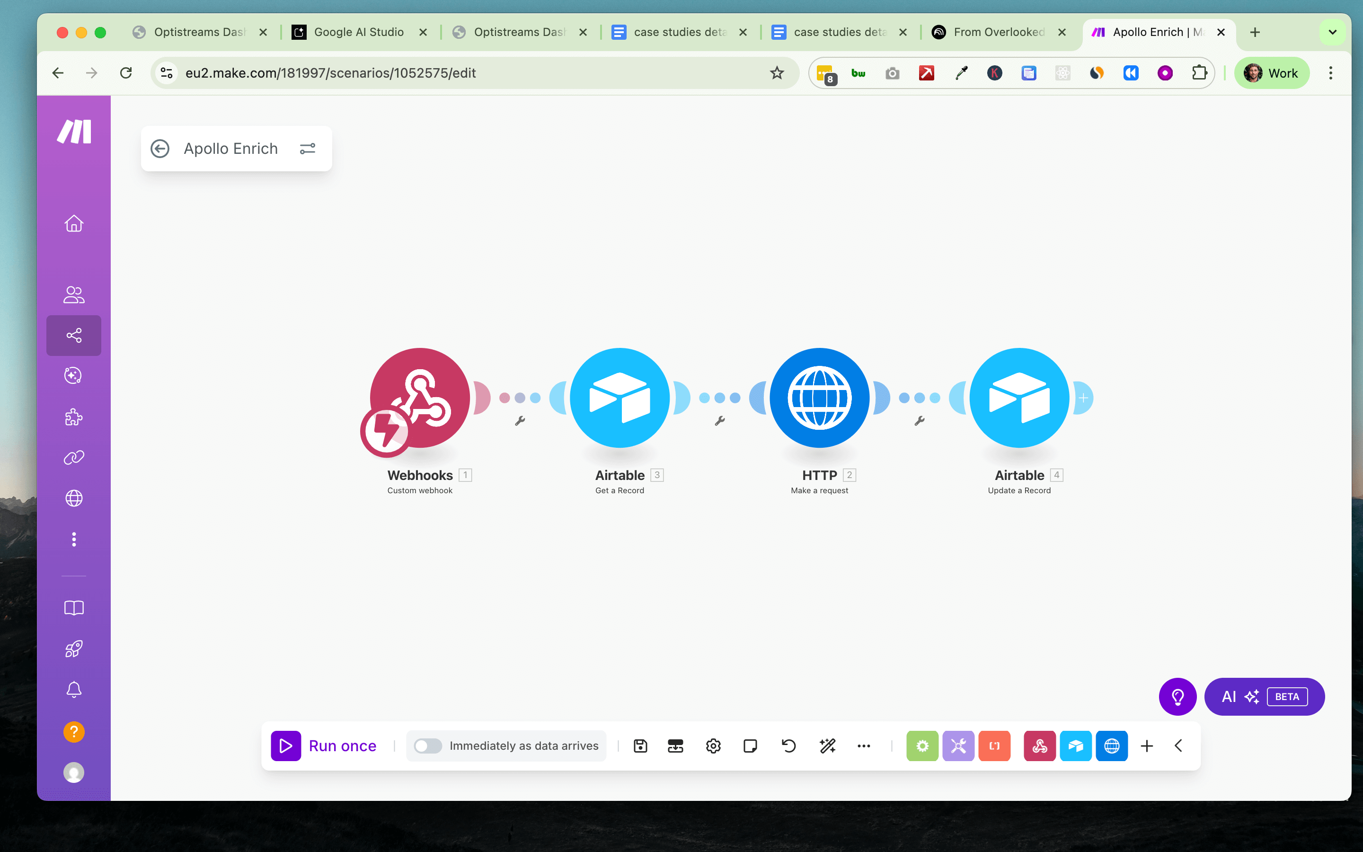Open a new browser tab
The height and width of the screenshot is (852, 1363).
(x=1254, y=32)
